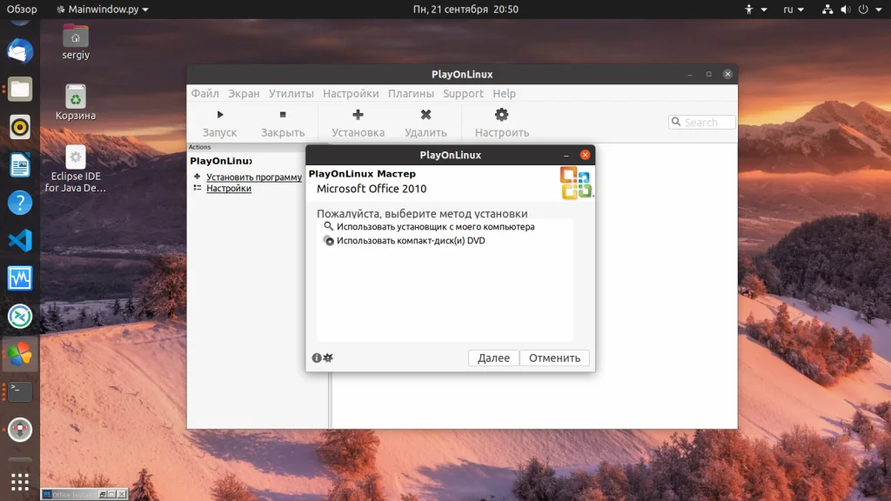Click the Office Install taskbar window
891x501 pixels.
84,494
